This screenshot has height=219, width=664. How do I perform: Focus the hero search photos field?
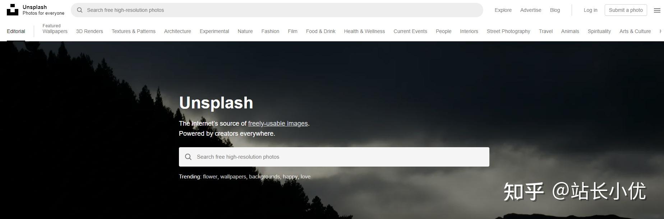pos(334,157)
